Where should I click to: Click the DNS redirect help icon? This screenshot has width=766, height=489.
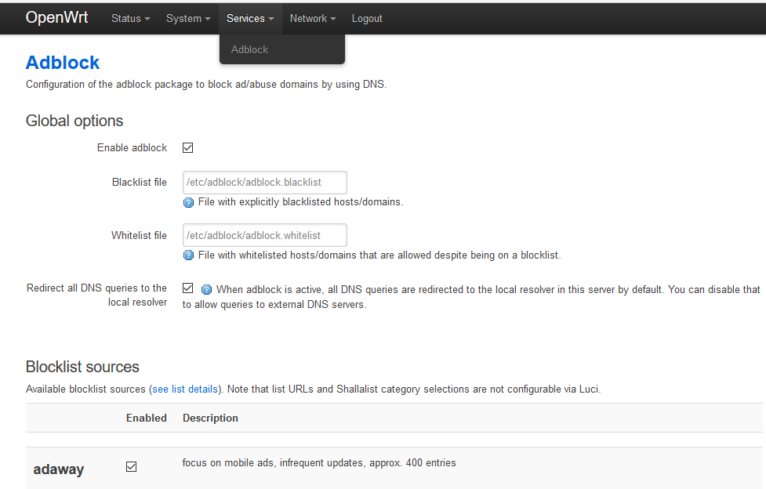point(207,290)
